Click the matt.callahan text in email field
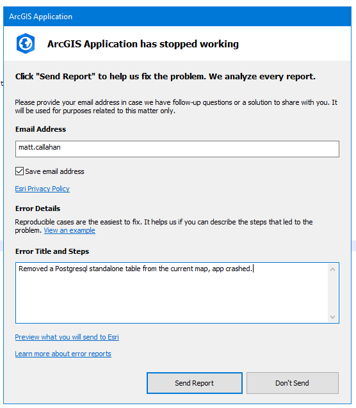Viewport: 356px width, 408px height. point(40,147)
